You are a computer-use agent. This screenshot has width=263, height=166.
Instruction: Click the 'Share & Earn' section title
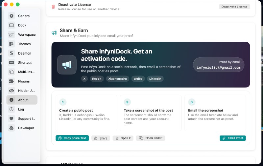click(x=74, y=31)
